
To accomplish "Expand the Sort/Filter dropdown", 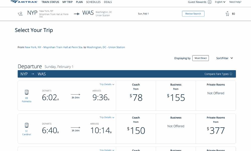I will click(224, 58).
